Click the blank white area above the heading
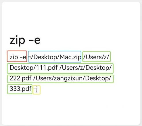Image resolution: width=142 pixels, height=126 pixels. [71, 17]
